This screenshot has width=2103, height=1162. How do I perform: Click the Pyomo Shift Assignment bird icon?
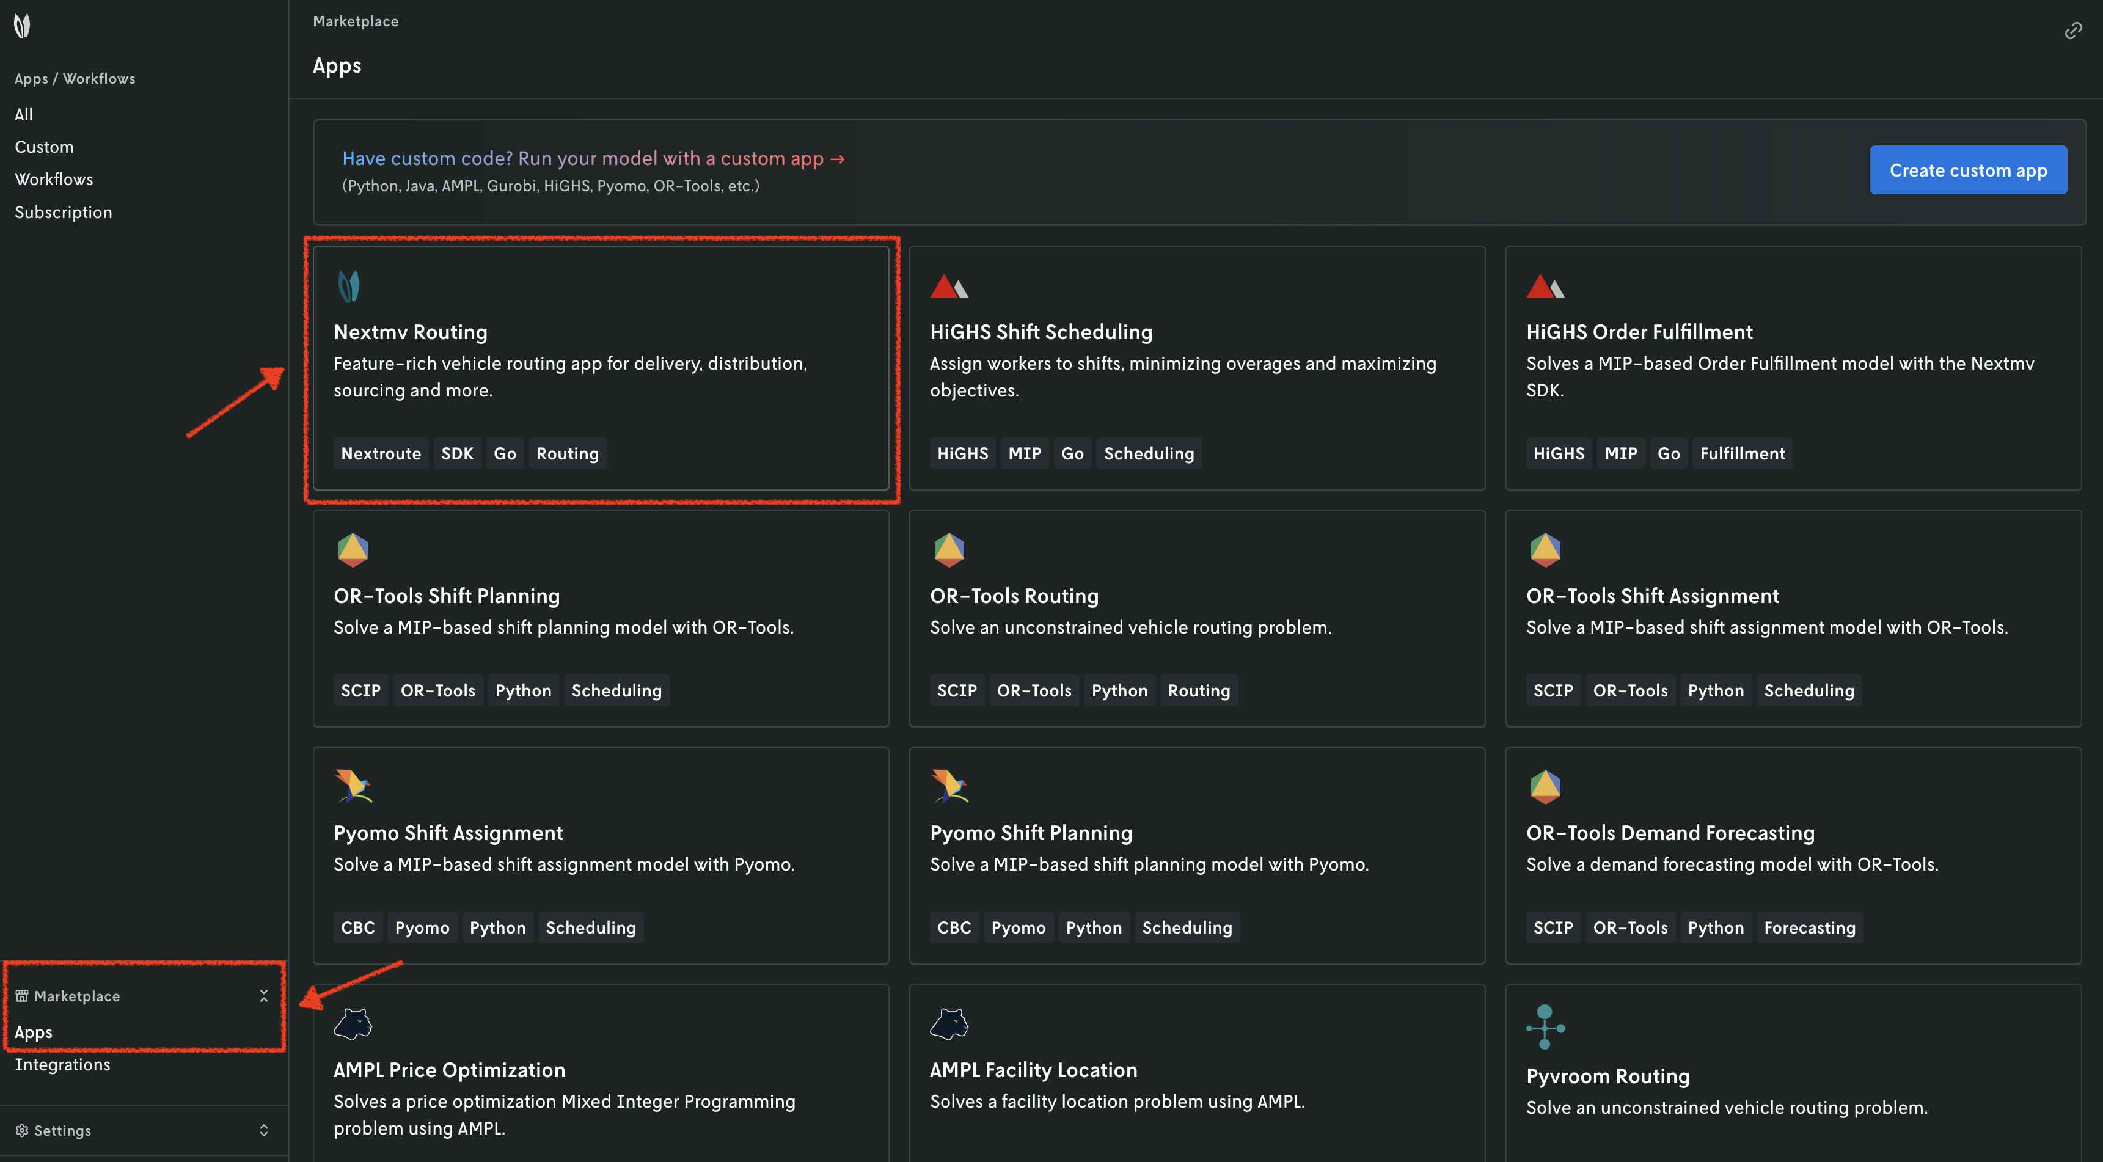[354, 786]
